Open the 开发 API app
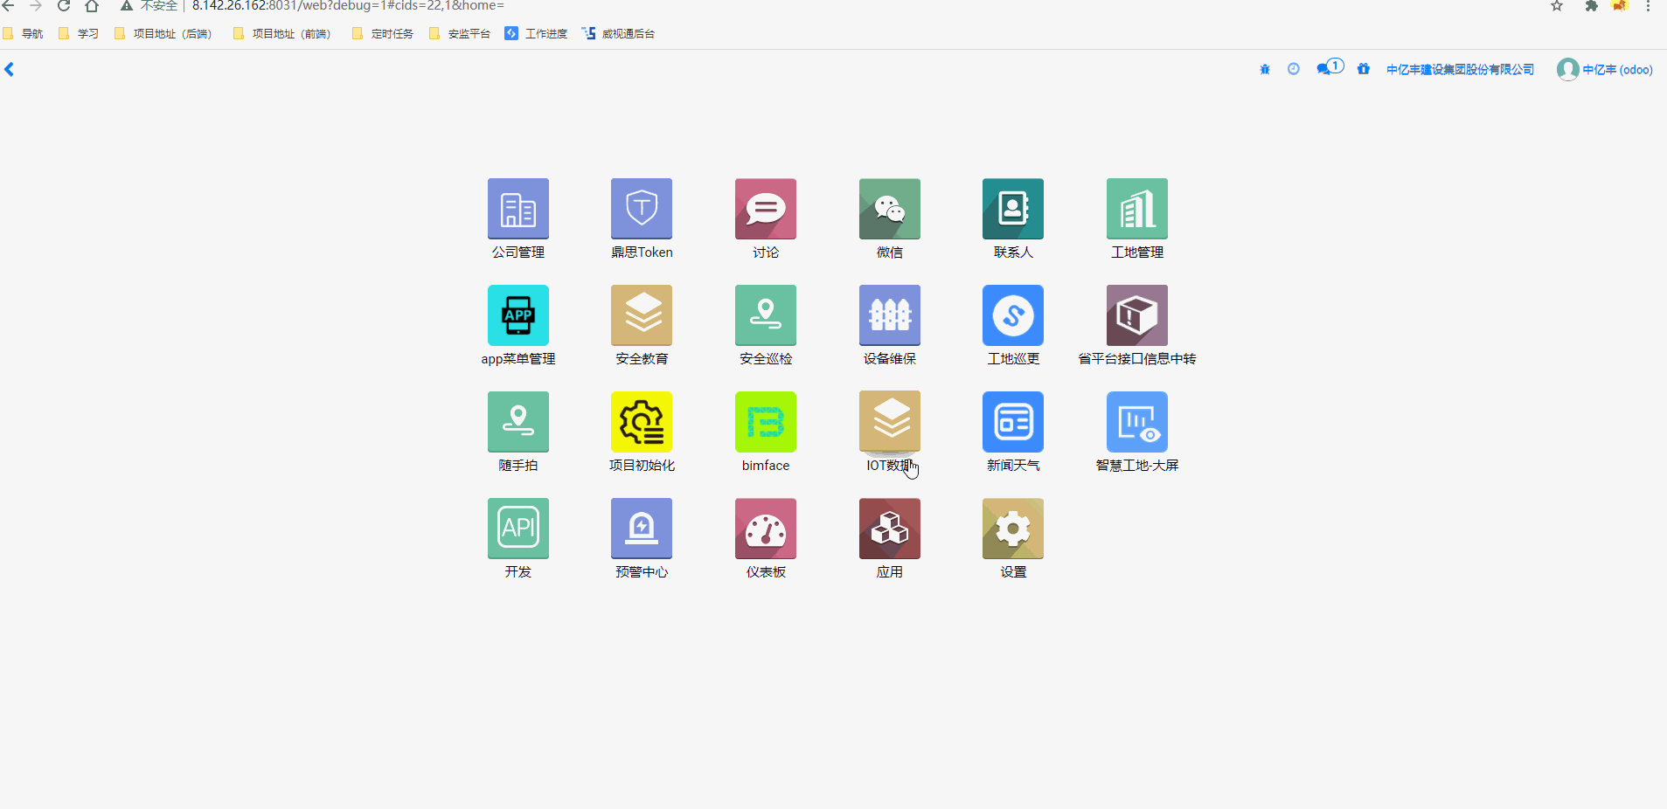The width and height of the screenshot is (1667, 809). tap(517, 529)
